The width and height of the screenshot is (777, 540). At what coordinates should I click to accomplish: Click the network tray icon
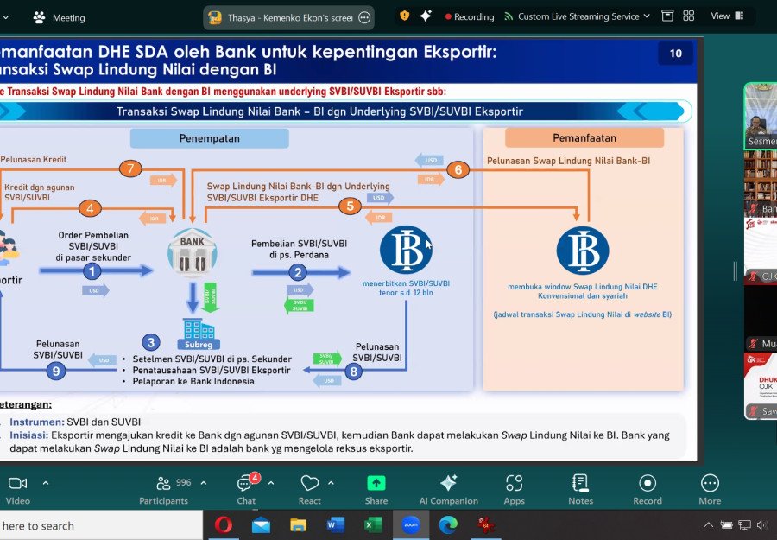744,525
